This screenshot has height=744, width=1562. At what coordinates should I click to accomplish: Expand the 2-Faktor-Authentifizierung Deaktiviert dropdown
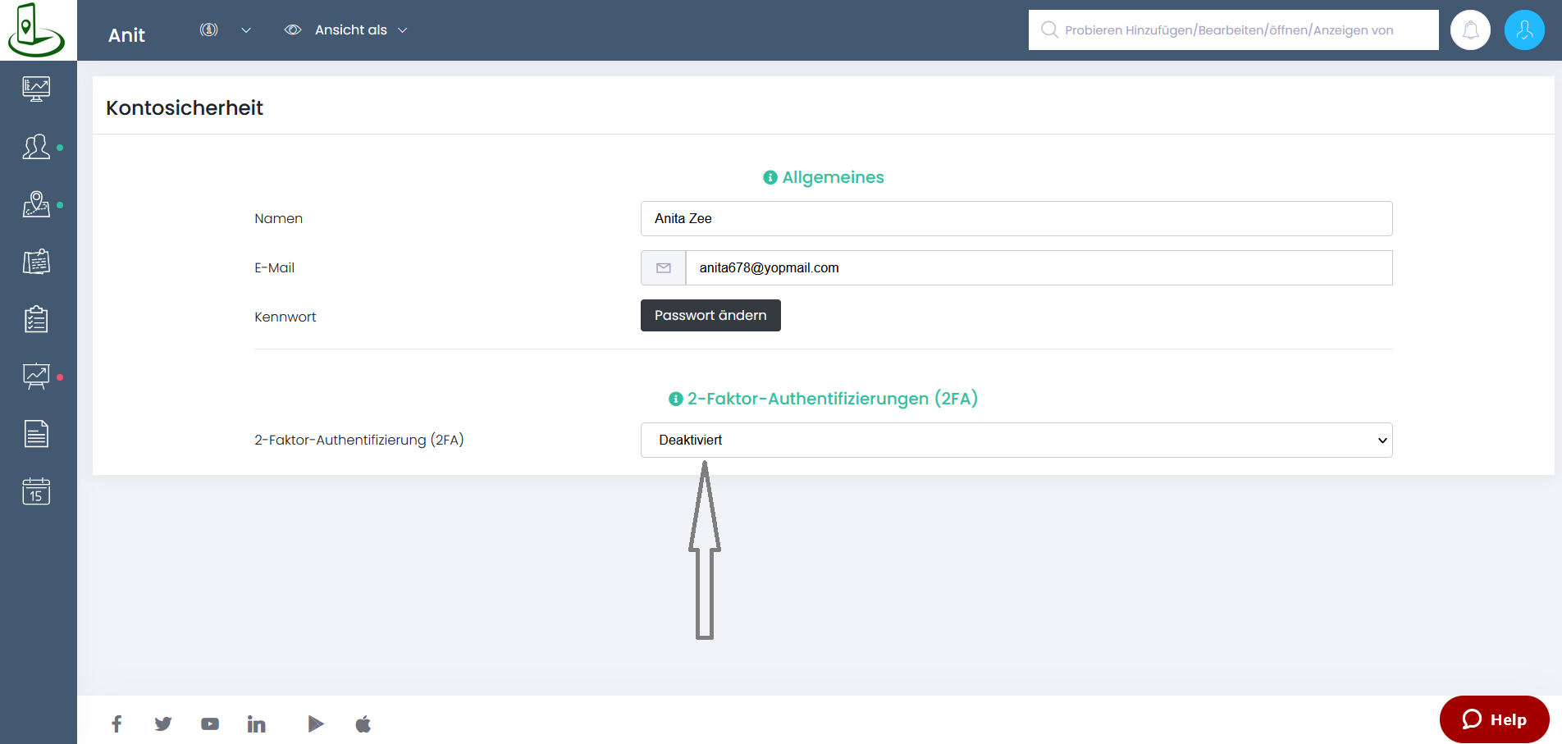tap(1016, 440)
